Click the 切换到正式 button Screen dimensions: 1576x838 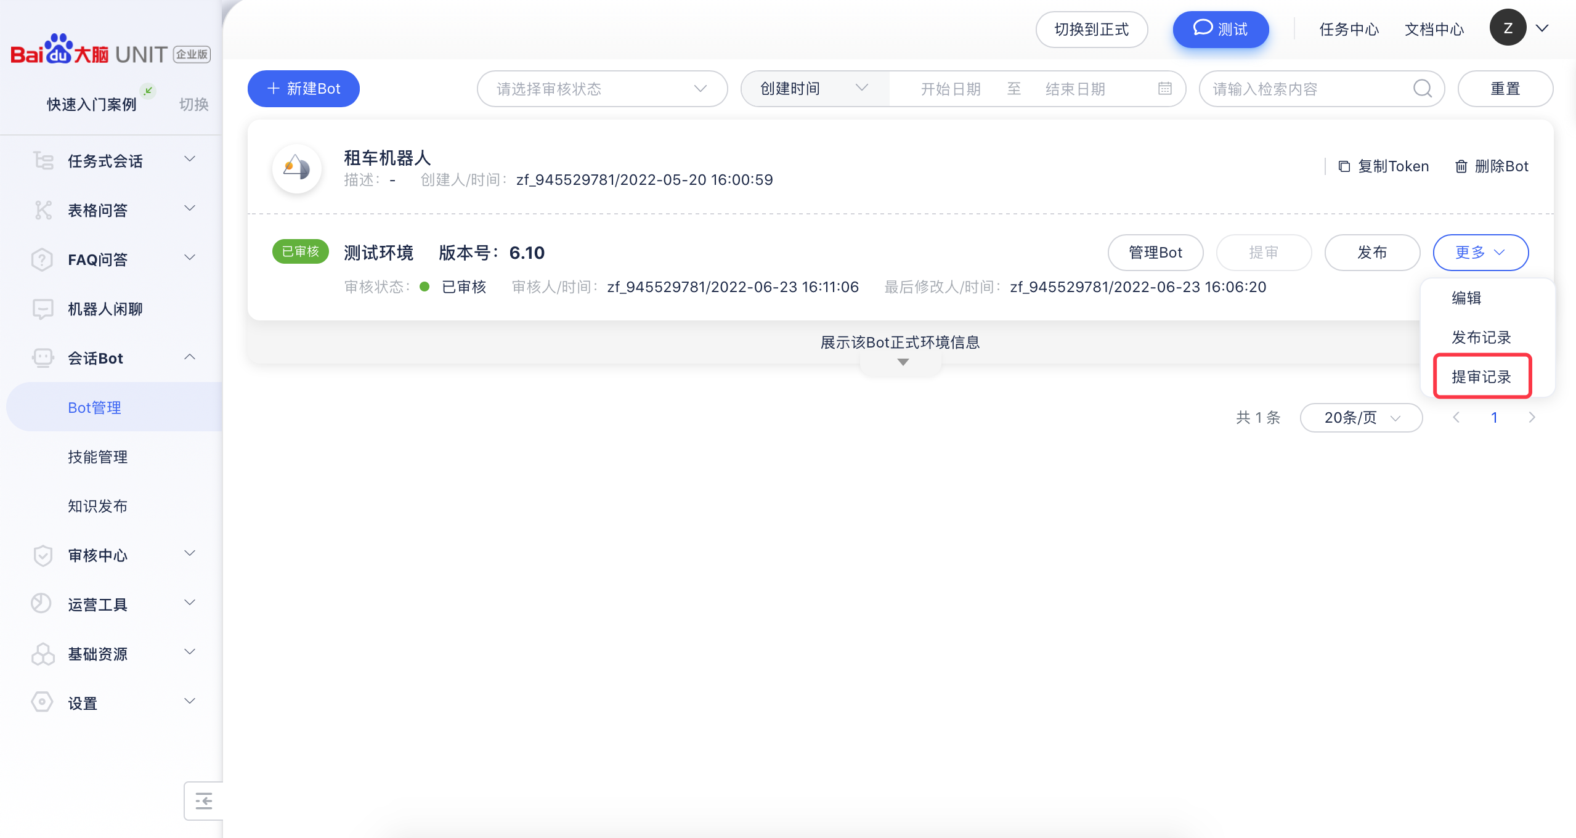(1092, 29)
